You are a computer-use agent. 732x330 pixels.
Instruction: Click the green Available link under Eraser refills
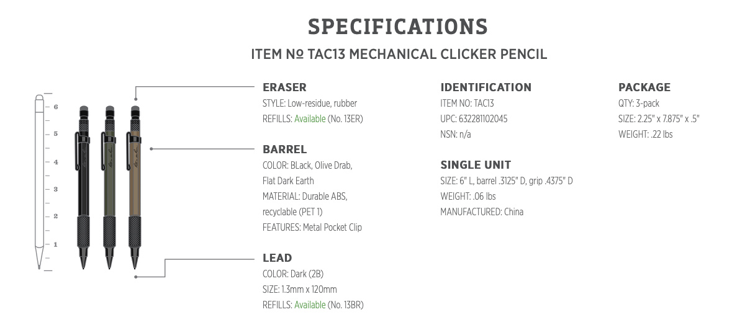click(x=310, y=119)
